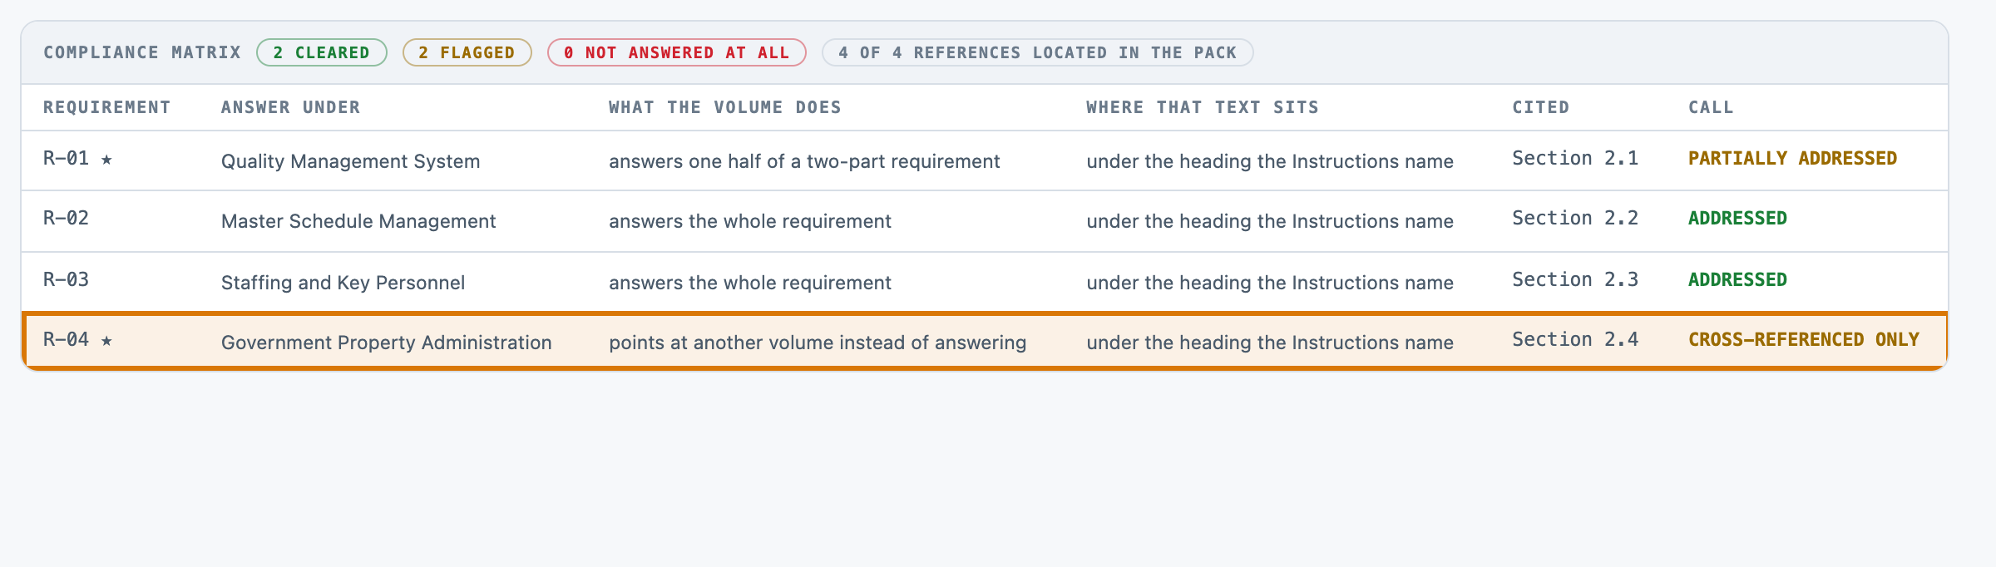
Task: Click the ANSWER UNDER column header
Action: (290, 107)
